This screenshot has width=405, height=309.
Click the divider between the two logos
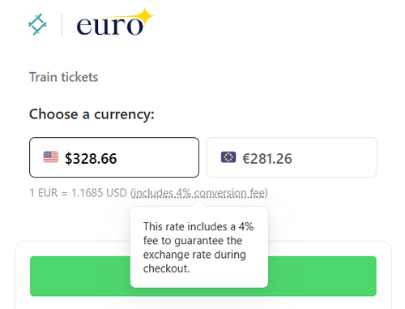pos(62,24)
